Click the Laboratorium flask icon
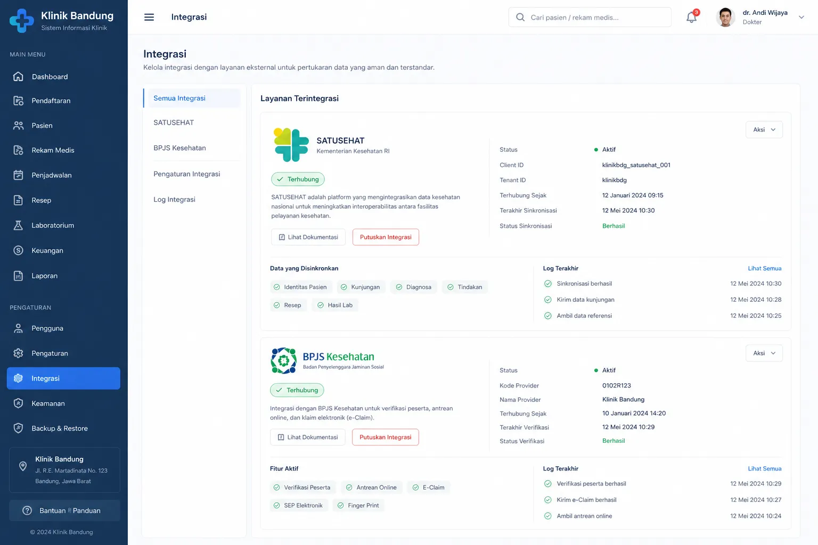This screenshot has height=545, width=818. point(18,225)
